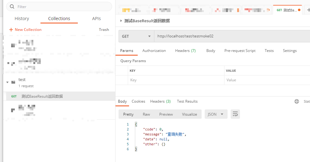Click the test collection folder icon

point(13,82)
